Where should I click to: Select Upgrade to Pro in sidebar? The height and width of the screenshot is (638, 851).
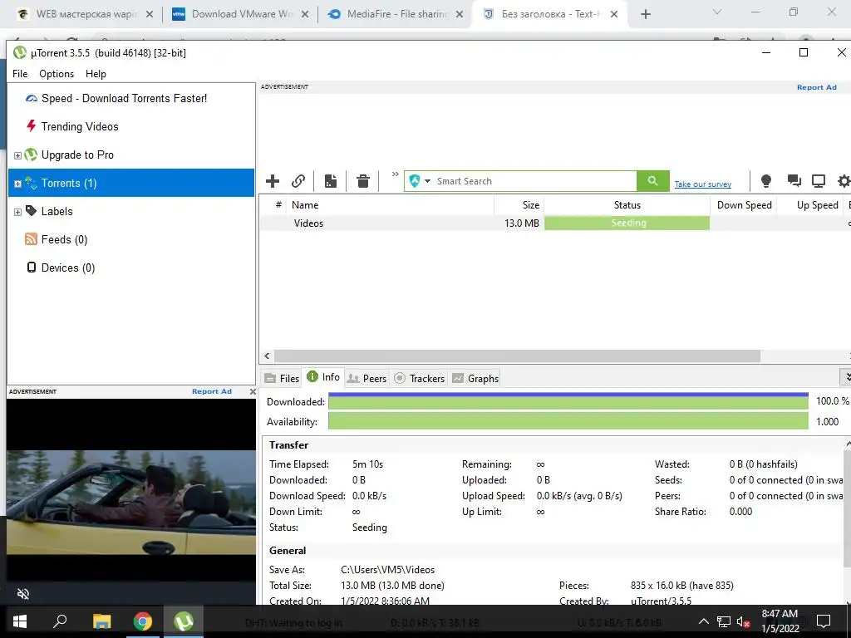click(x=77, y=155)
